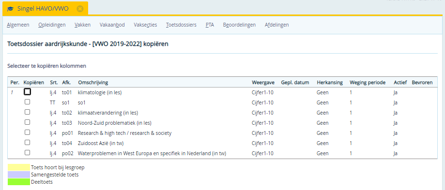Open the Vaksecties menu
This screenshot has height=190, width=445.
tap(145, 25)
